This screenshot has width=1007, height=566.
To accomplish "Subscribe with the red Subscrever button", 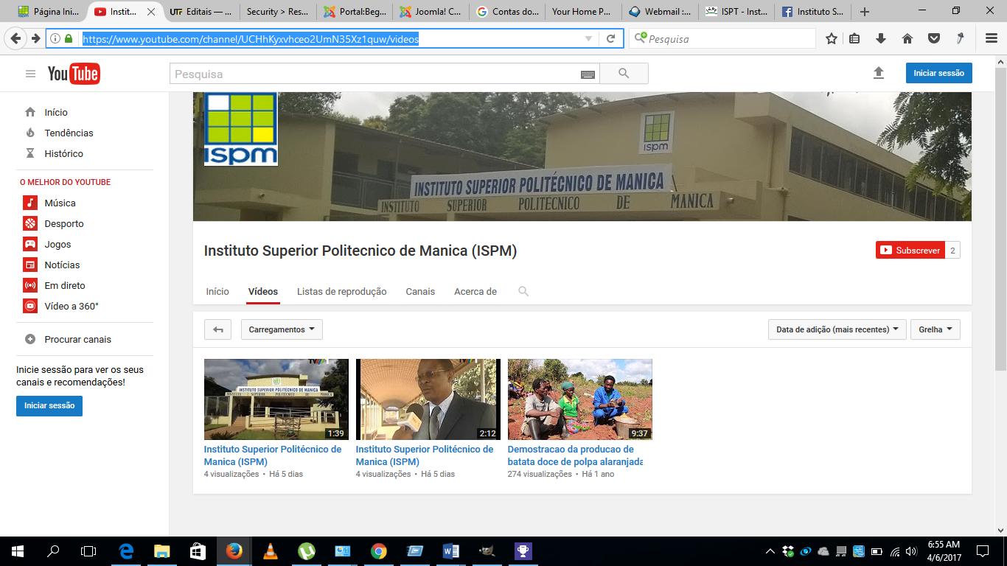I will 910,251.
